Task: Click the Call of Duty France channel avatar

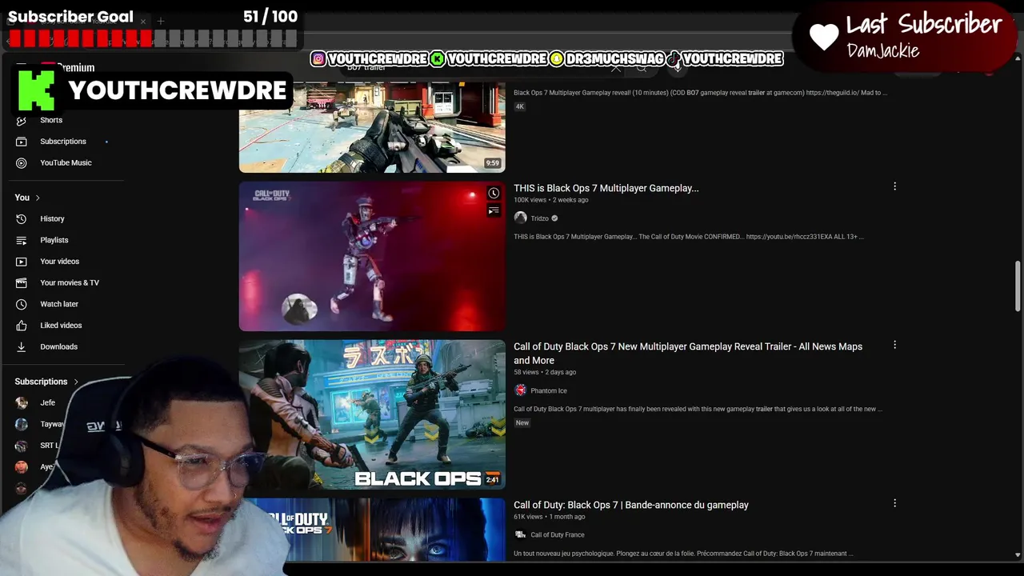Action: coord(520,534)
